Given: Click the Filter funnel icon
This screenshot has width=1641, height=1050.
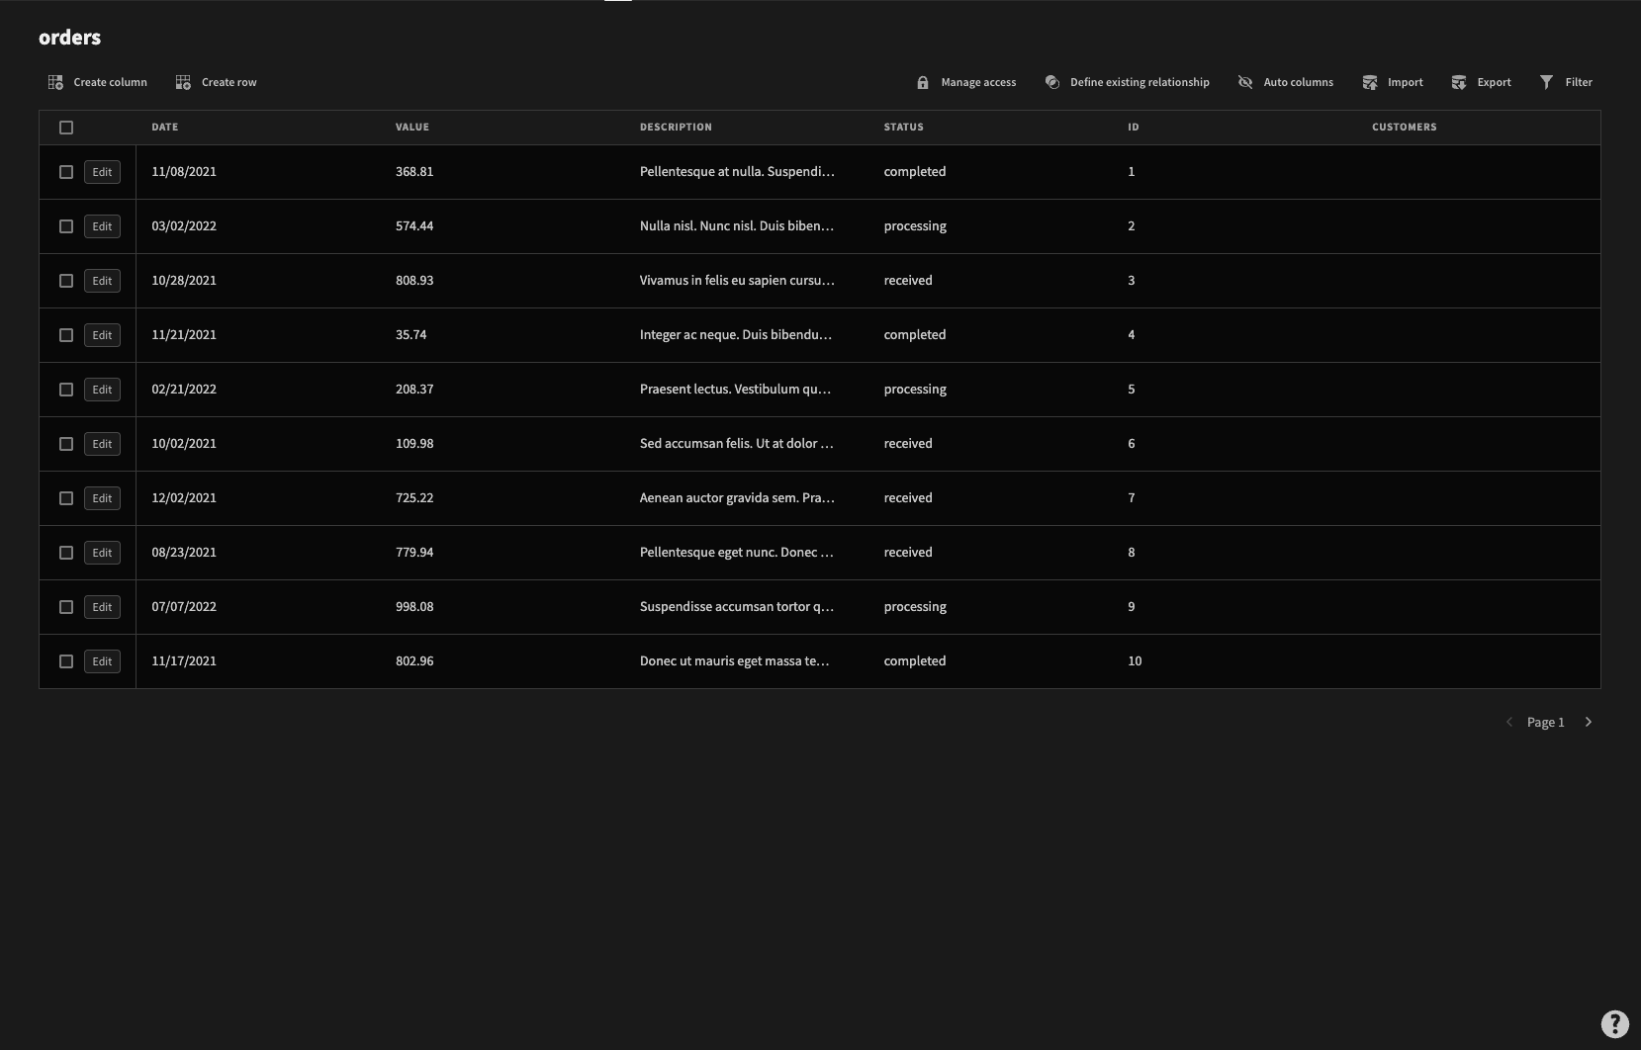Looking at the screenshot, I should coord(1547,82).
